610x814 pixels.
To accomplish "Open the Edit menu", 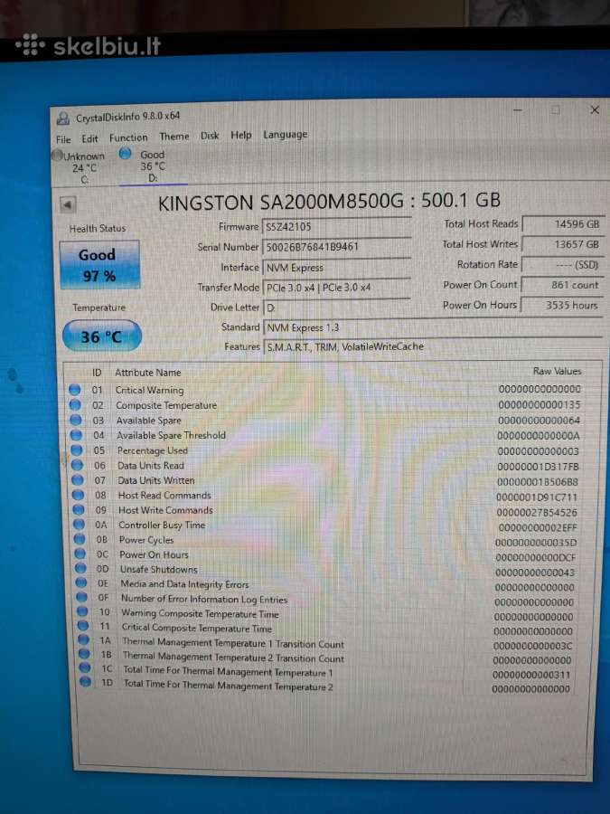I will (x=89, y=138).
